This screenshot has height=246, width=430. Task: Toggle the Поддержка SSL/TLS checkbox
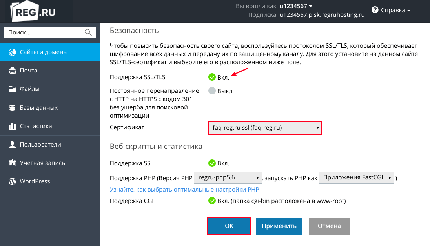coord(212,77)
